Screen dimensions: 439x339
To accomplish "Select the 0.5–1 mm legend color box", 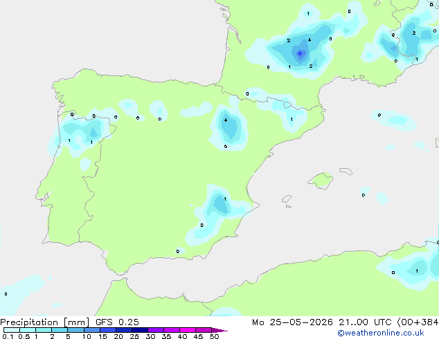I will pos(28,330).
